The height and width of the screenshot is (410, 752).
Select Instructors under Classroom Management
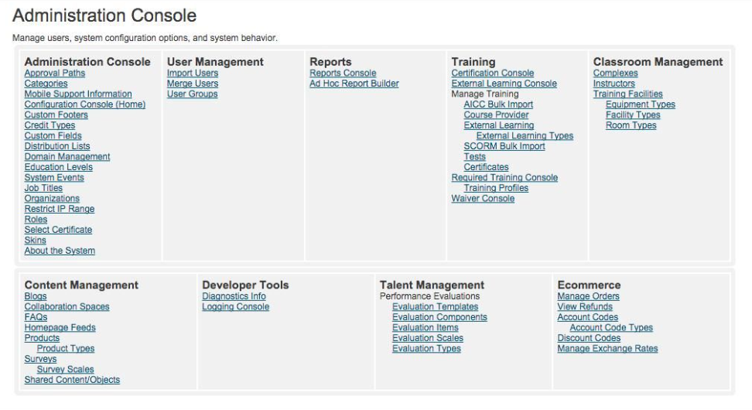pyautogui.click(x=614, y=84)
